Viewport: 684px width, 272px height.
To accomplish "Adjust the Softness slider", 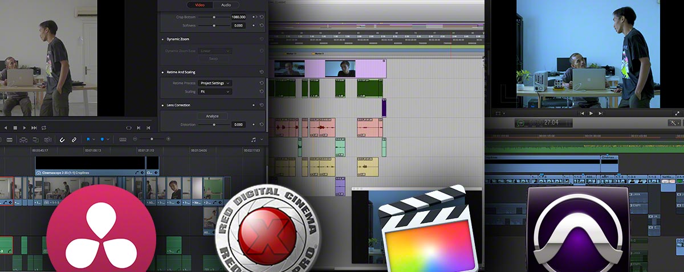I will tap(214, 26).
